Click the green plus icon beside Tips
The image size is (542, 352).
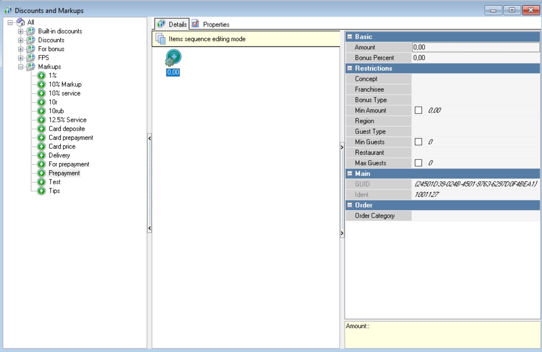[41, 191]
